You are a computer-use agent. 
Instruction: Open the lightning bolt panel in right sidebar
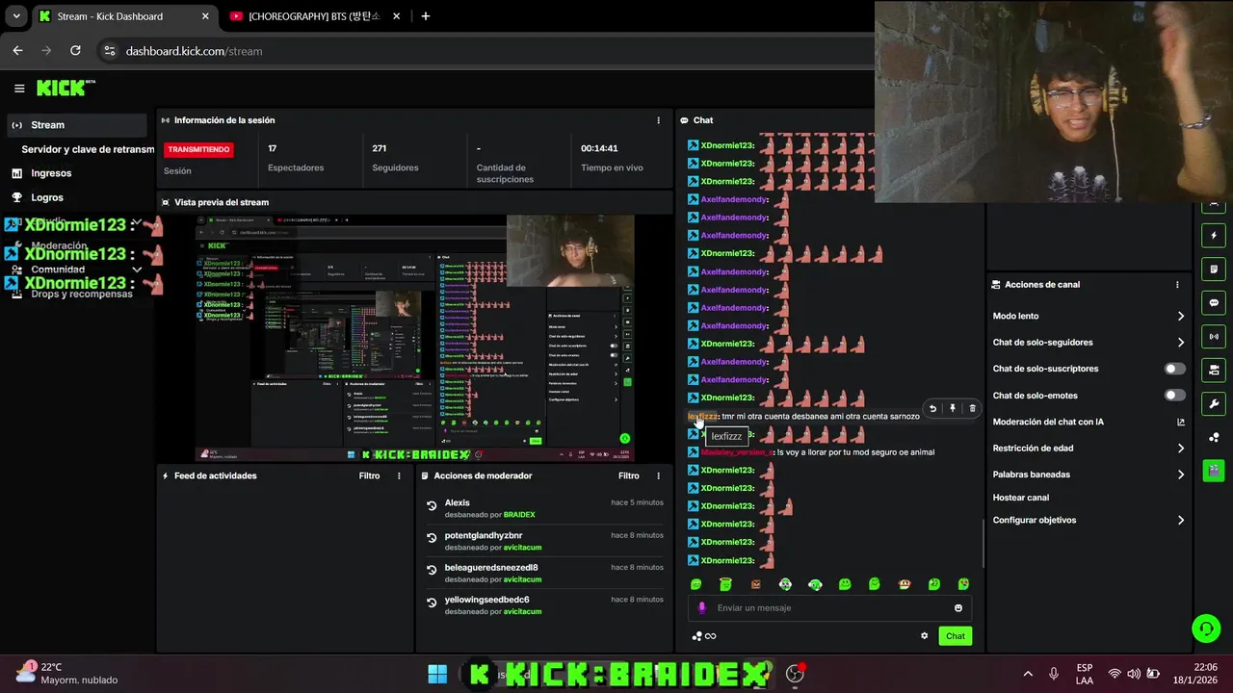[x=1214, y=235]
